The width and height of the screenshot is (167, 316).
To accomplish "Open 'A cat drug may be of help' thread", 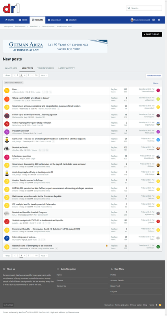I will [x=33, y=172].
